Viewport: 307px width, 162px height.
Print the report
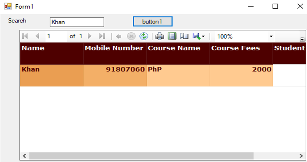(x=159, y=36)
